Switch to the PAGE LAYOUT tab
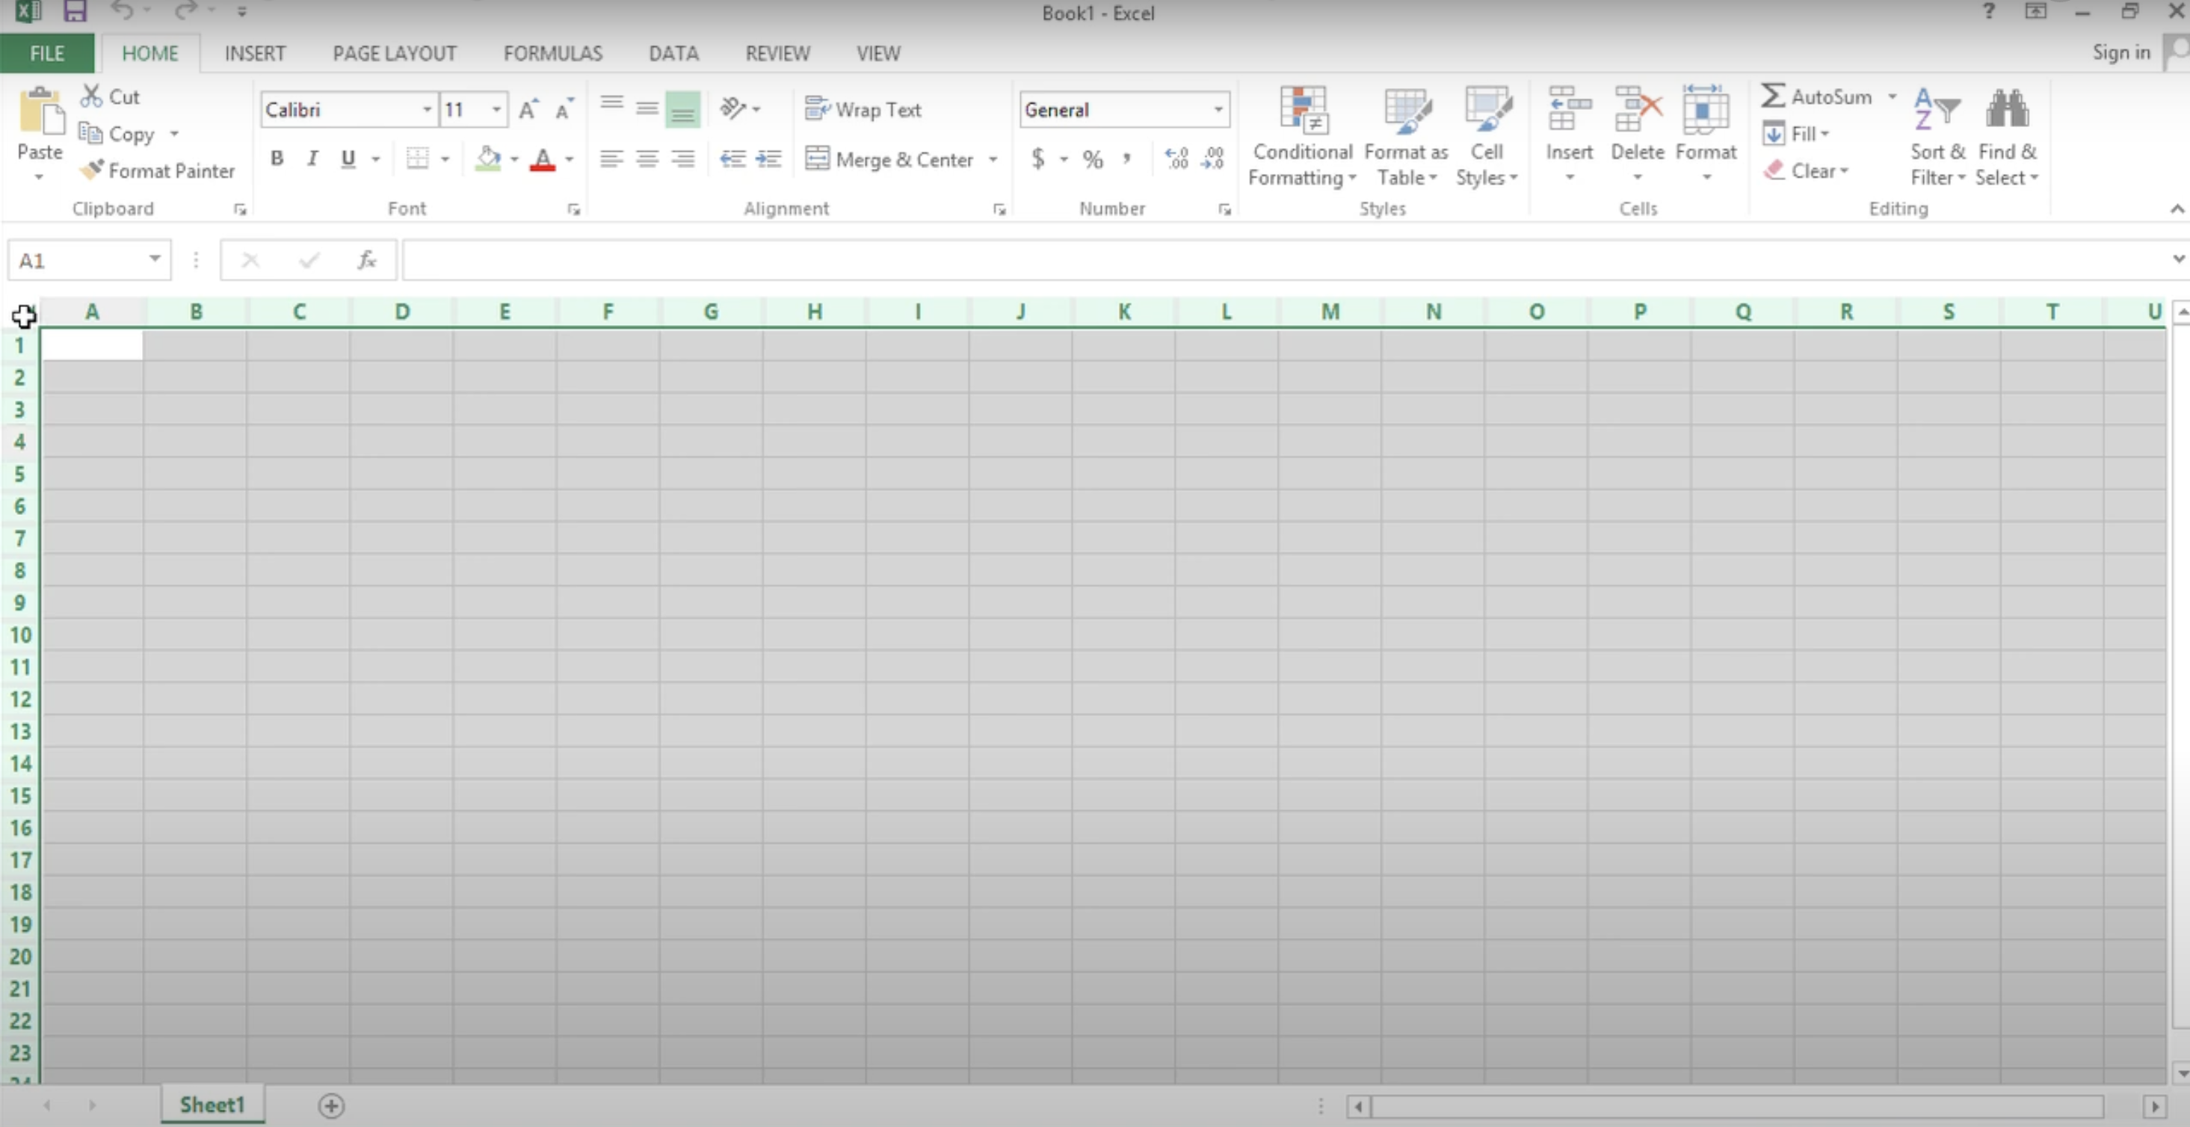Screen dimensions: 2190x1127 point(395,54)
